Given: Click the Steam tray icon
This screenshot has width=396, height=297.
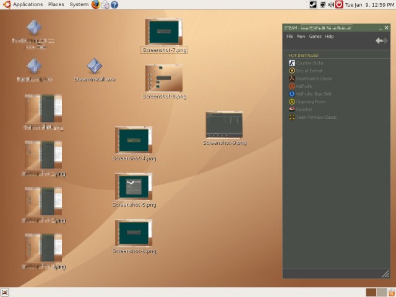Looking at the screenshot, I should (313, 4).
